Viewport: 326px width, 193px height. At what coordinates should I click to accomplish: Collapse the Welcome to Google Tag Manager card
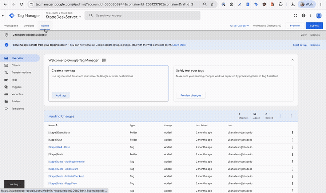(x=293, y=60)
